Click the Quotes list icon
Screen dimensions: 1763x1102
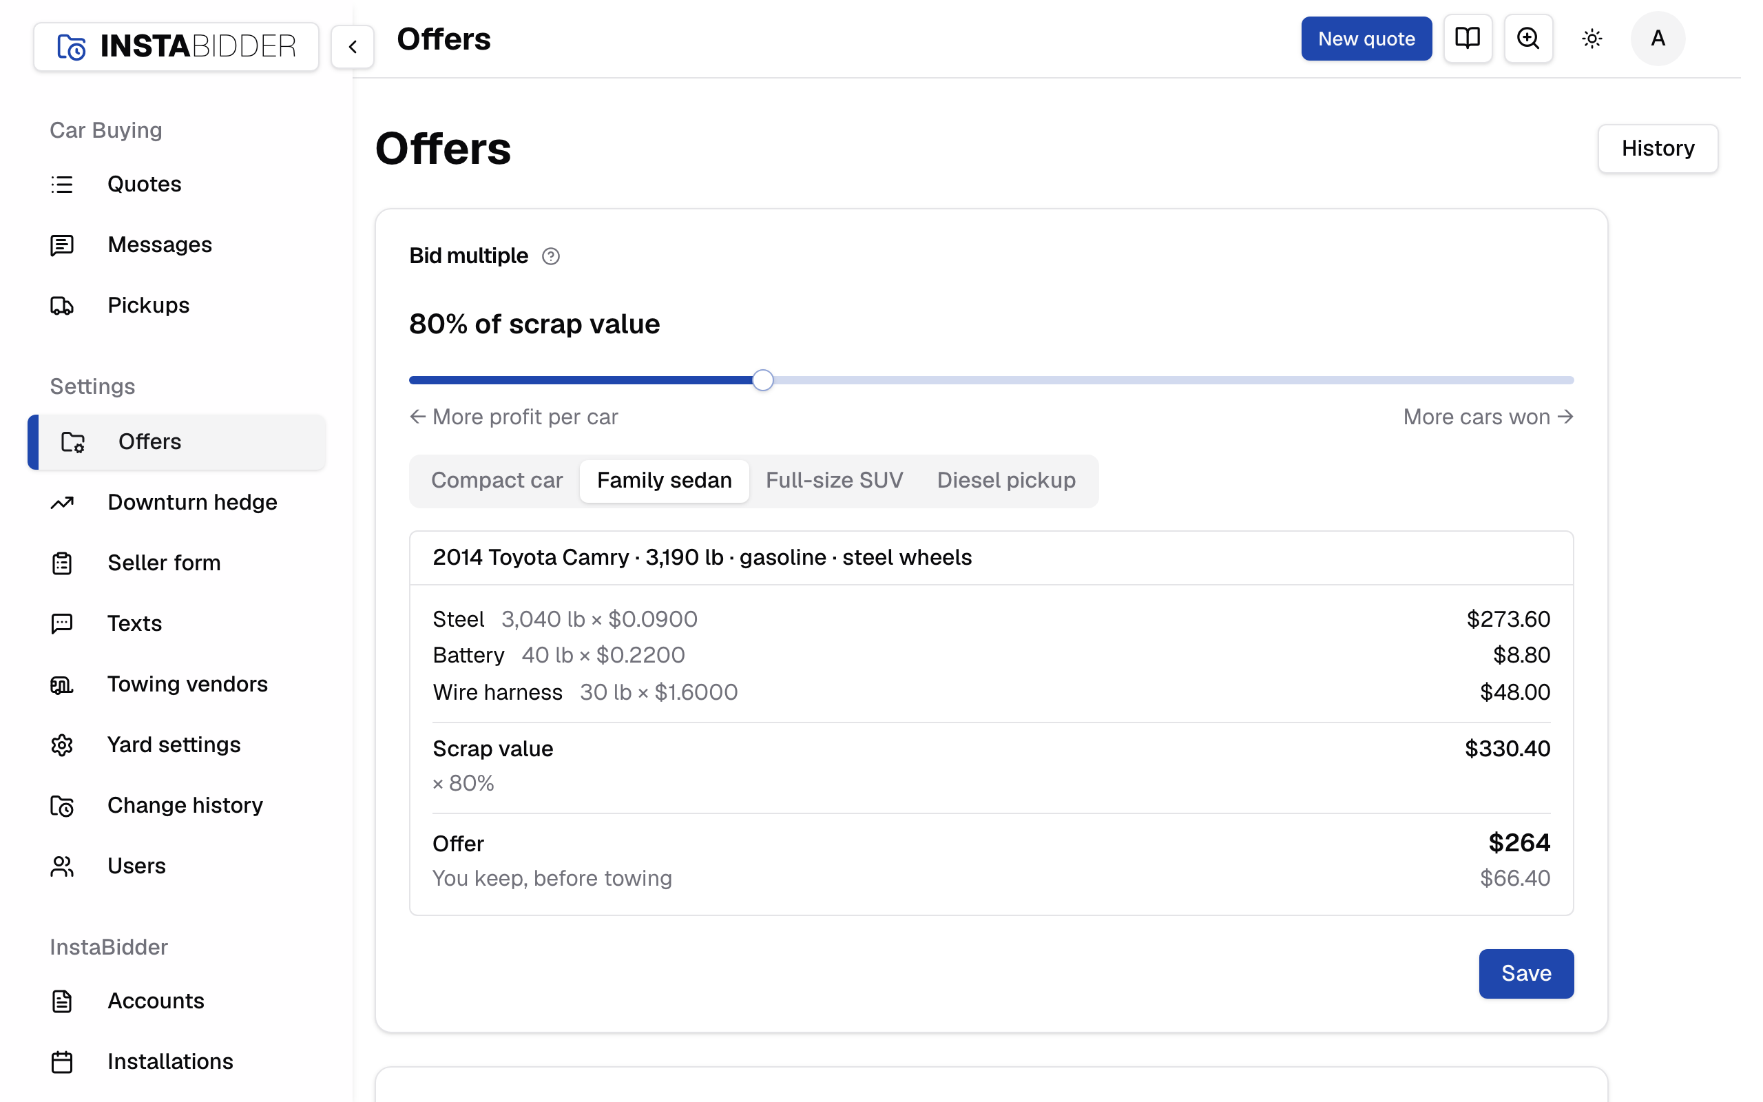click(x=62, y=184)
